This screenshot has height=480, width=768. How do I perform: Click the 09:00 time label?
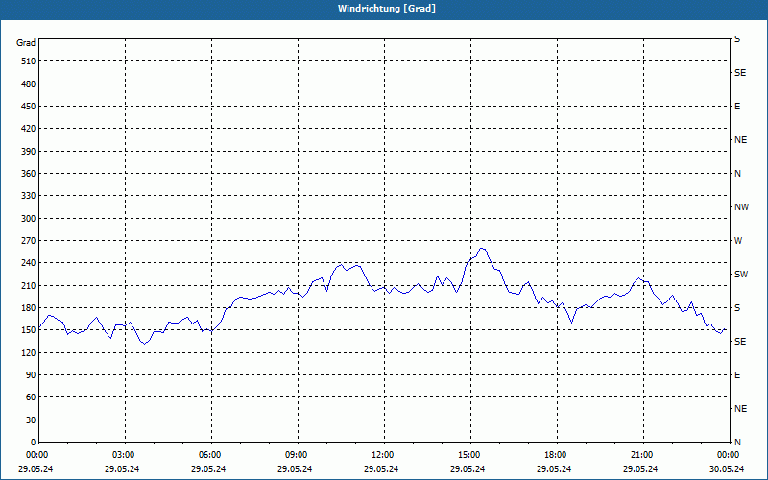click(297, 454)
